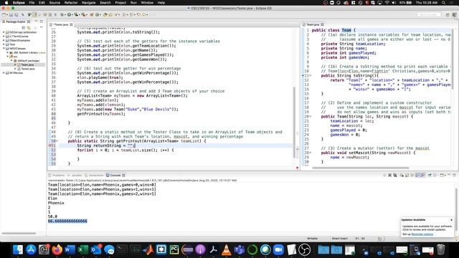Open the VLC cone icon in the Dock
Screen dimensions: 459x258
(x=227, y=249)
